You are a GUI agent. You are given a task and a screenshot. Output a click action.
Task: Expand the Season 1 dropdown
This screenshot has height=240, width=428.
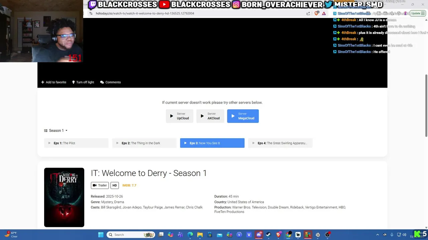(56, 131)
